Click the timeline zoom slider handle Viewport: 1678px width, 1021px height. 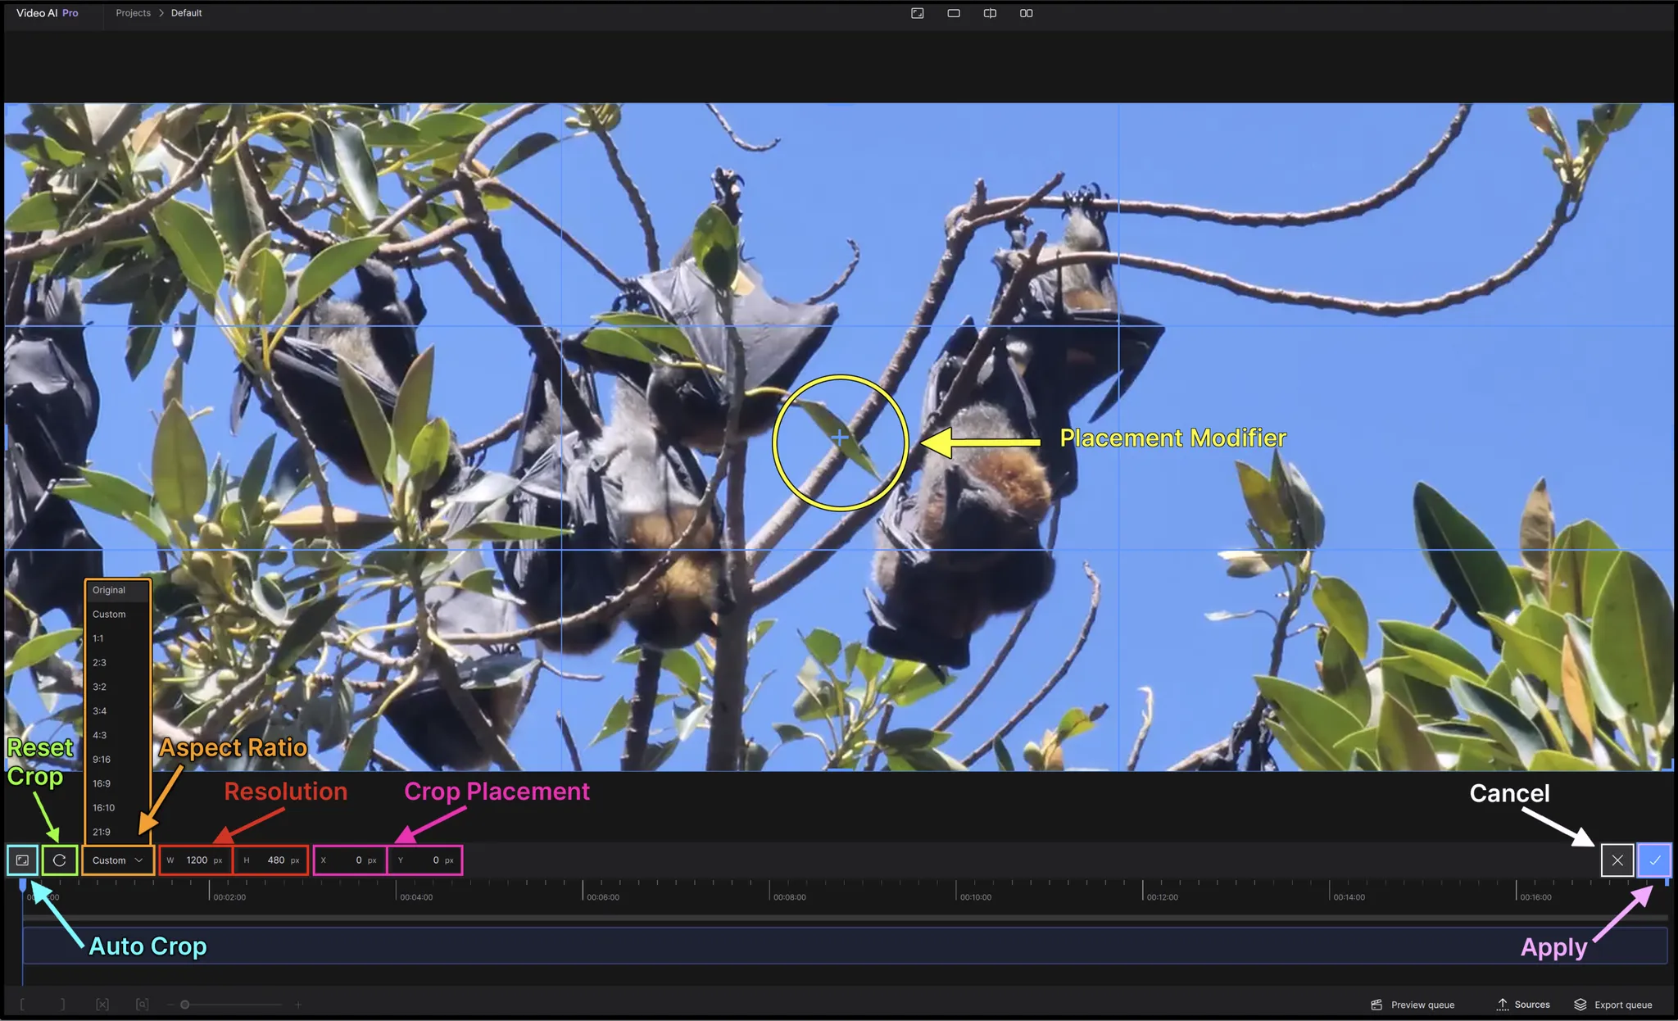tap(185, 1005)
